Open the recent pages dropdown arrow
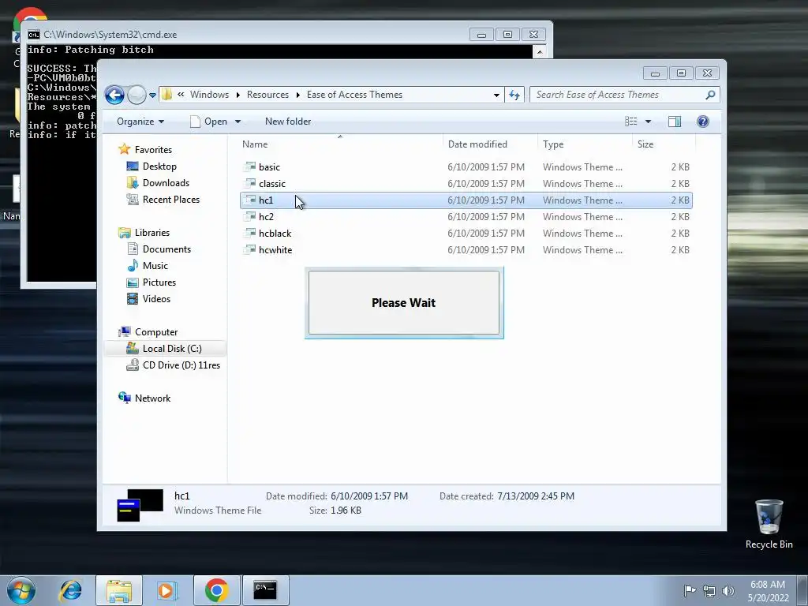This screenshot has height=606, width=808. [152, 95]
